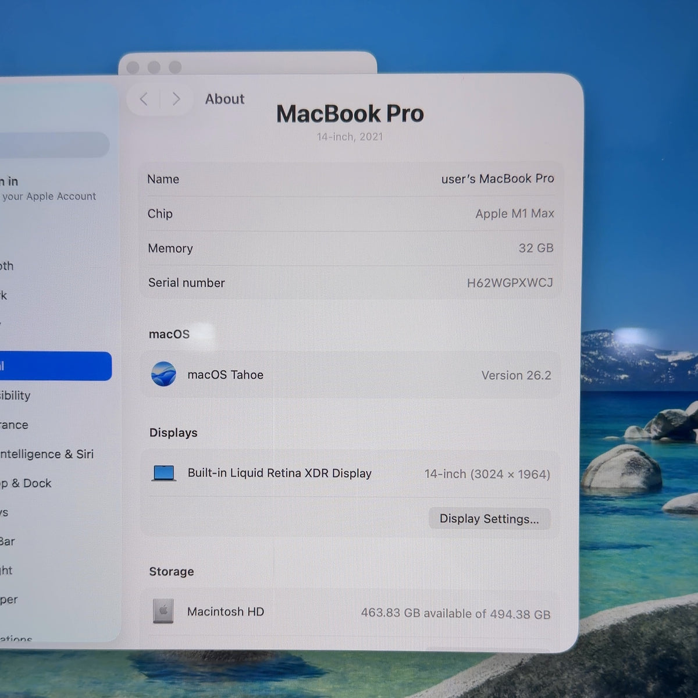
Task: Click the Version 26.2 text
Action: pyautogui.click(x=516, y=375)
